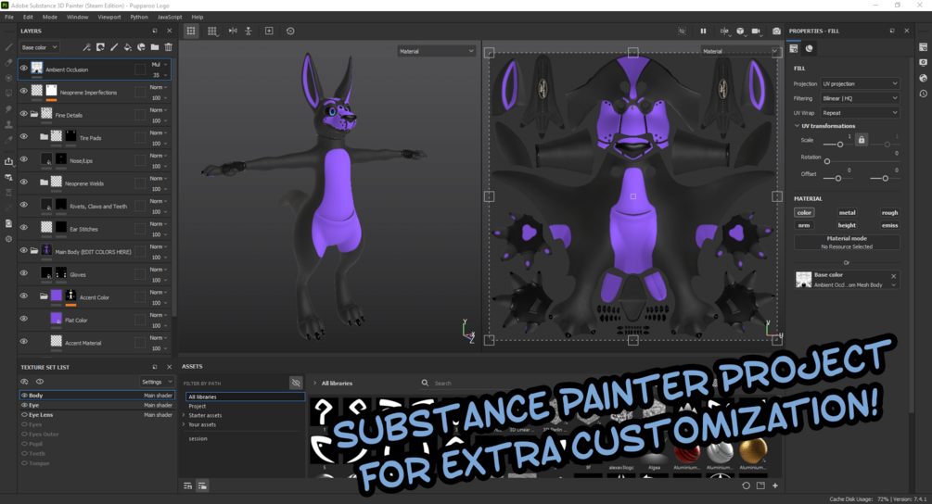Hide the Ambient Occlusion layer

[24, 69]
